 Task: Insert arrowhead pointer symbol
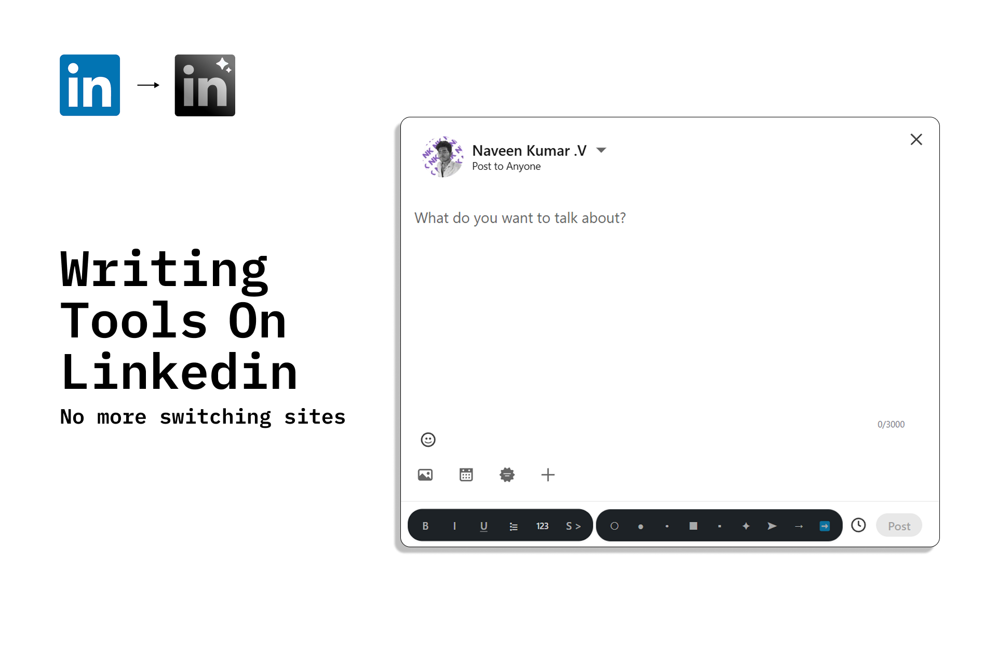[x=772, y=526]
